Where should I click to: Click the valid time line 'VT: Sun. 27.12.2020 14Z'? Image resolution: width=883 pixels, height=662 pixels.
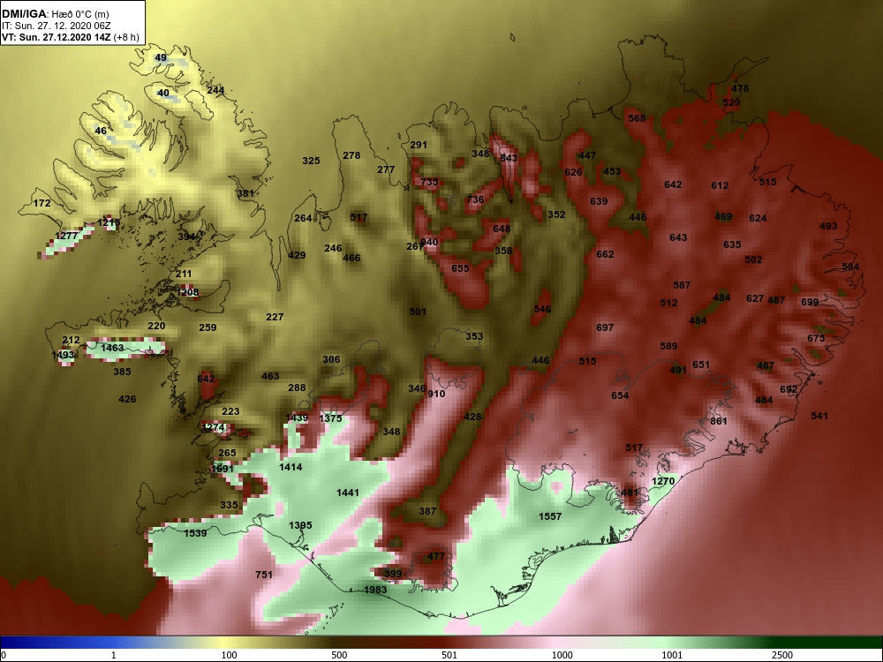57,37
